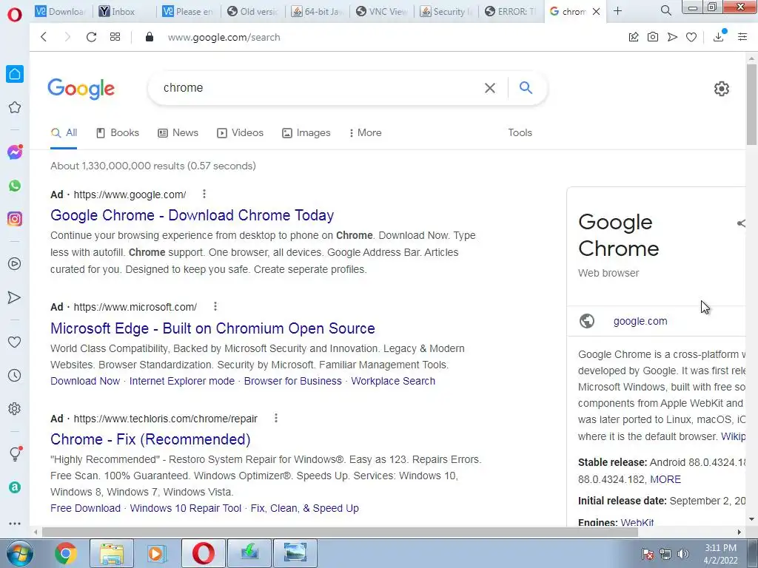Open Messenger in the sidebar

(15, 152)
